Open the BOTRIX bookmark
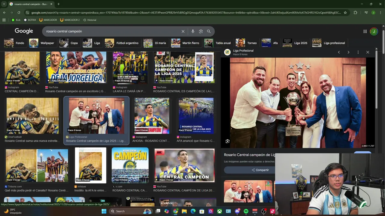The height and width of the screenshot is (216, 385). pos(30,20)
